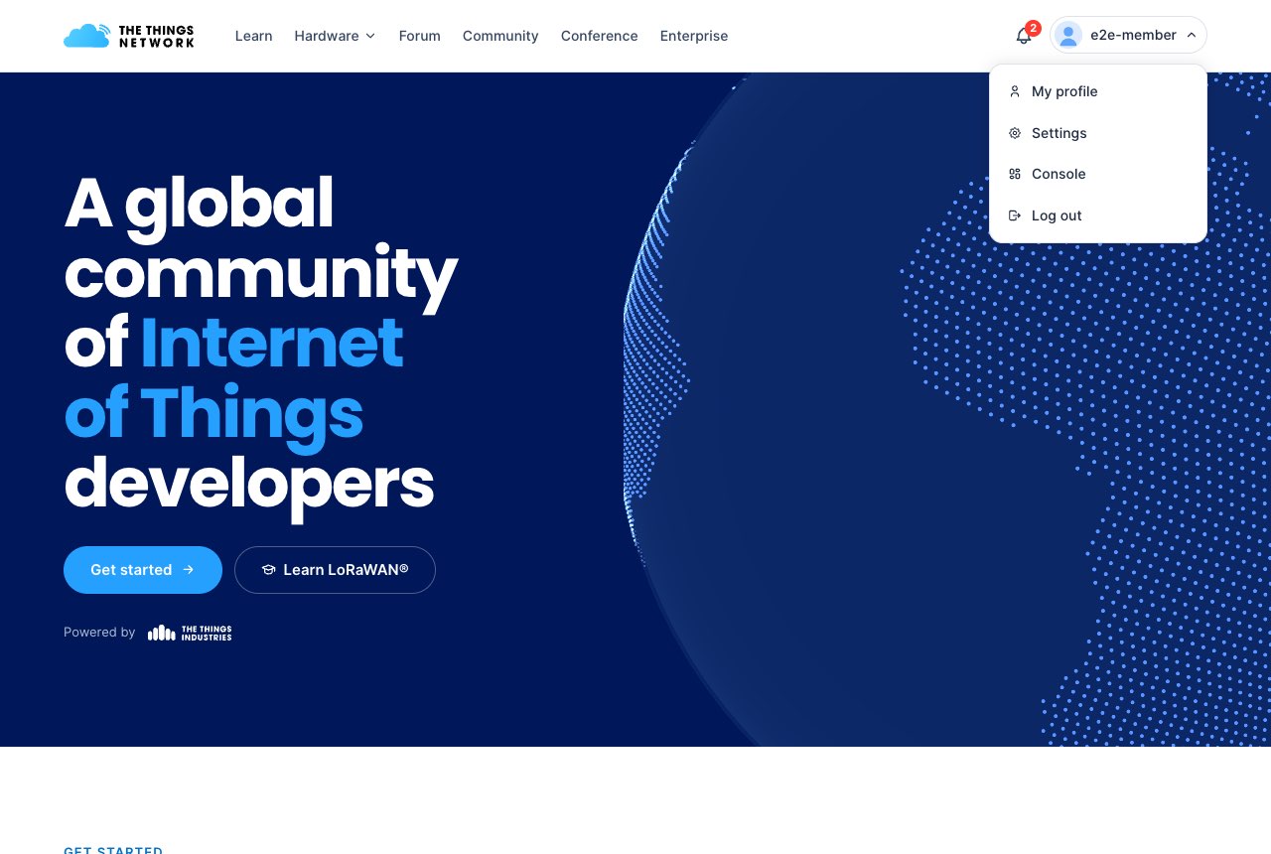Open the Enterprise navigation link
Screen dimensions: 1271x854
point(694,36)
